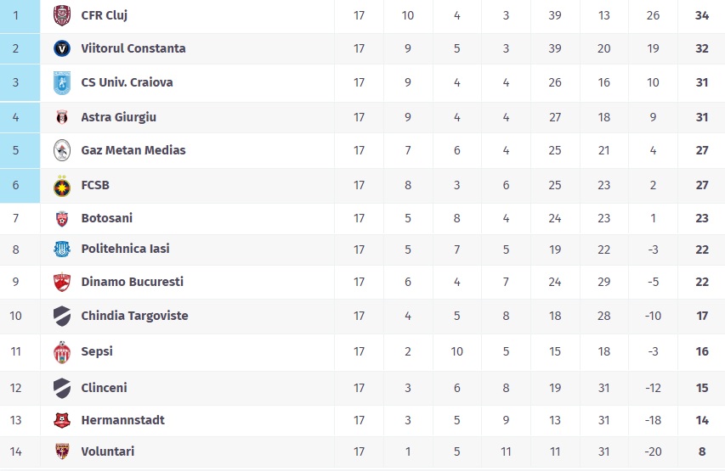
Task: Click the Dinamo Bucuresti team name
Action: tap(132, 282)
